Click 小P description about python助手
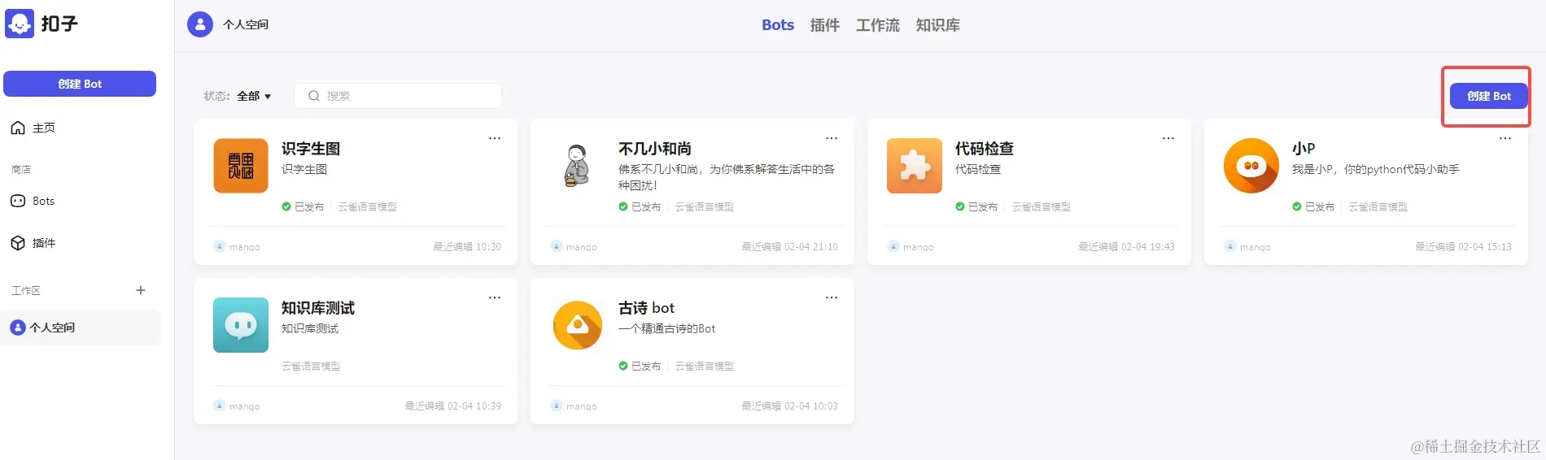This screenshot has width=1546, height=460. [1375, 169]
